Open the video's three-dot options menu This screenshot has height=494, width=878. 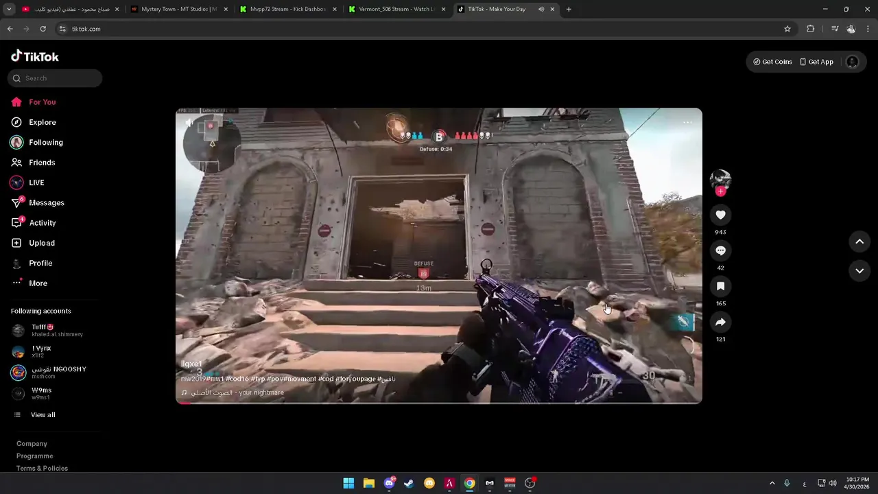click(x=687, y=123)
